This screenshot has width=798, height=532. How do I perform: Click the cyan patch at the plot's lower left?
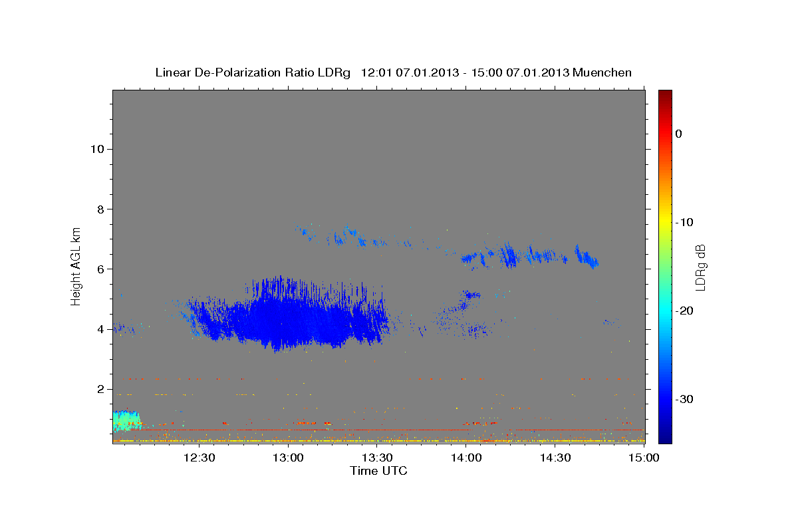coord(126,420)
